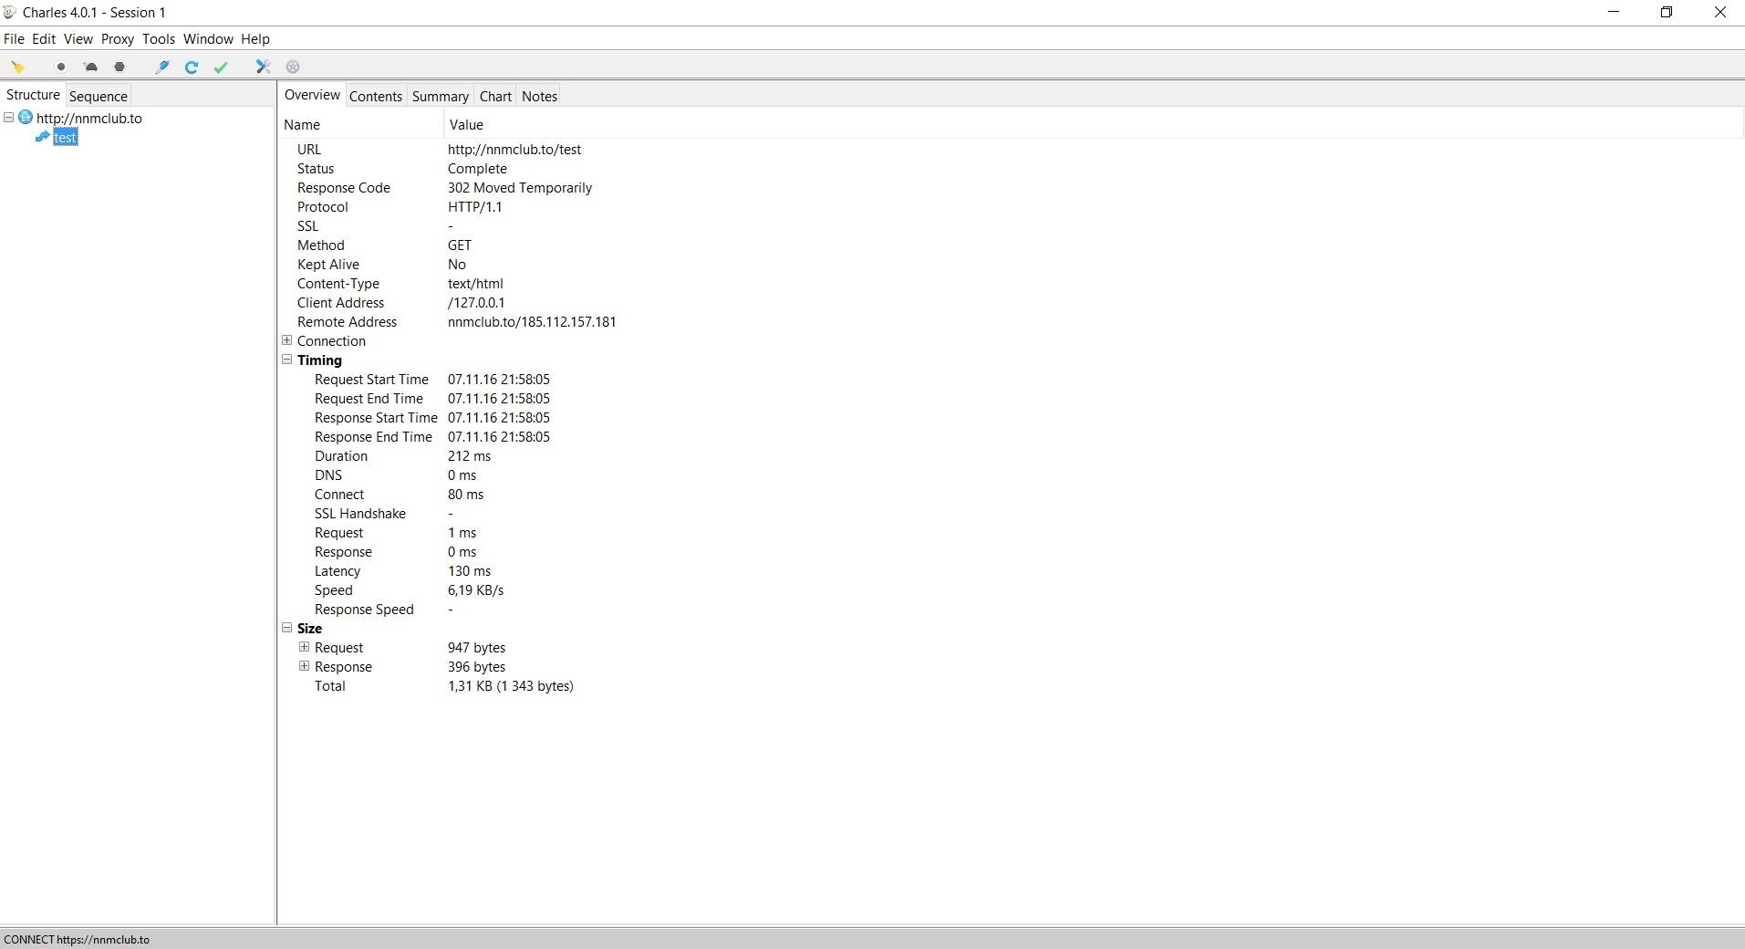Open settings via the gear icon

coord(293,67)
